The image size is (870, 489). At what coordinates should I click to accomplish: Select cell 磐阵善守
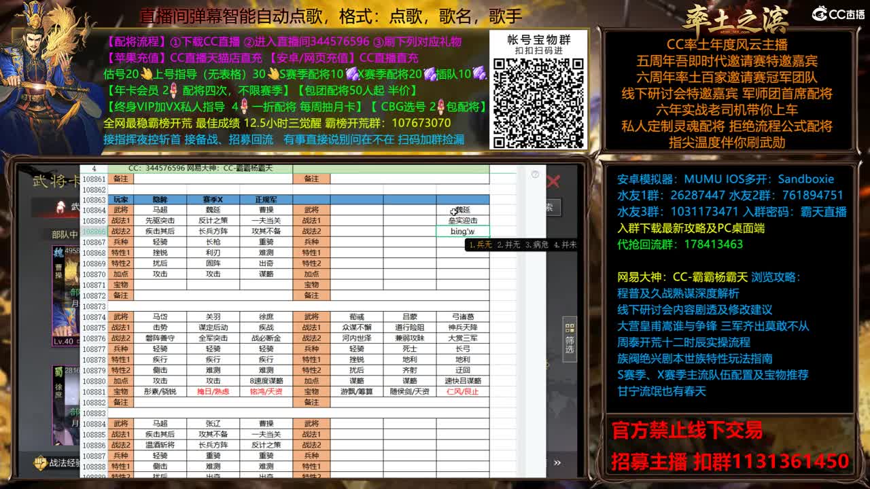pyautogui.click(x=160, y=338)
